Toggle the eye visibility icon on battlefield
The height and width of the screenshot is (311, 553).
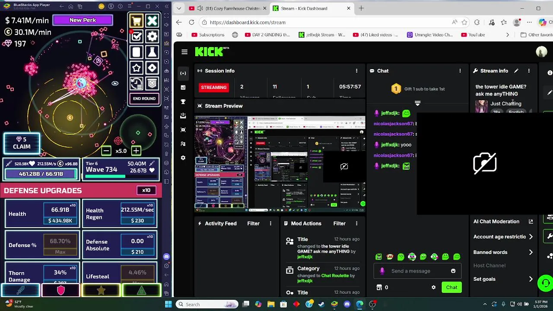[x=115, y=83]
